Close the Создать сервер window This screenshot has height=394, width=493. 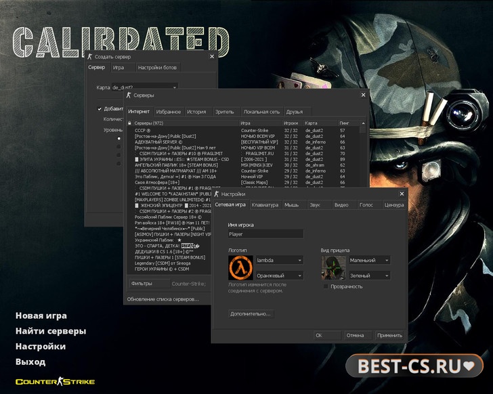click(212, 57)
